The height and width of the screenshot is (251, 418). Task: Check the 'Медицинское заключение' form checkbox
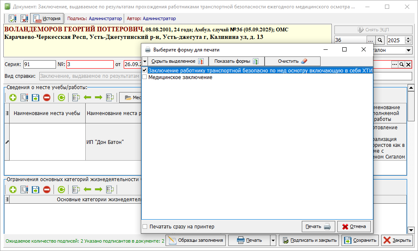pyautogui.click(x=145, y=77)
